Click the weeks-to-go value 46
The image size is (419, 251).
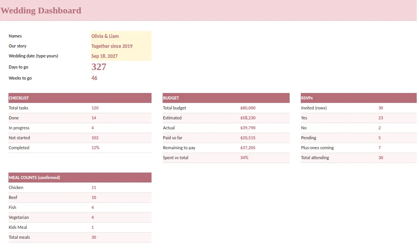tap(95, 78)
